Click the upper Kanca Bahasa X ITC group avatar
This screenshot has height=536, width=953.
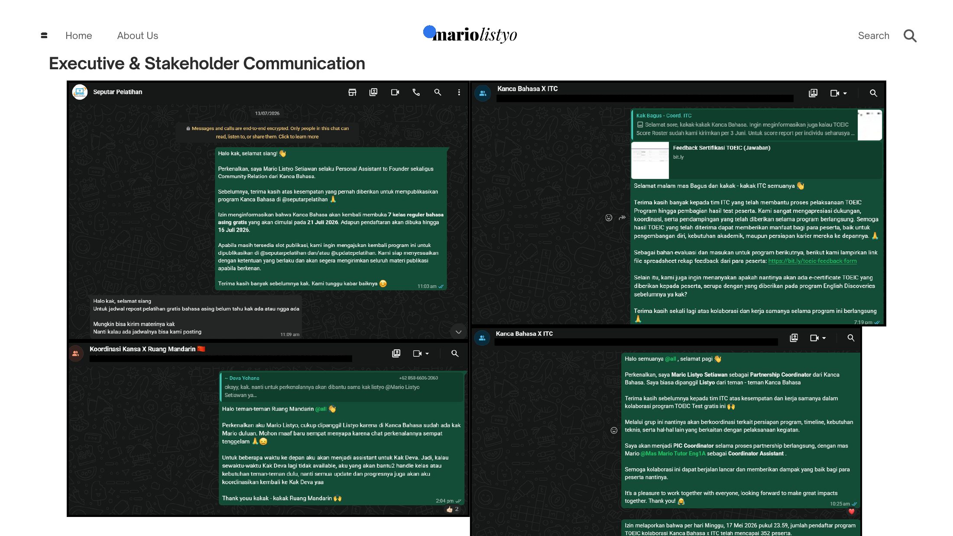pos(483,93)
